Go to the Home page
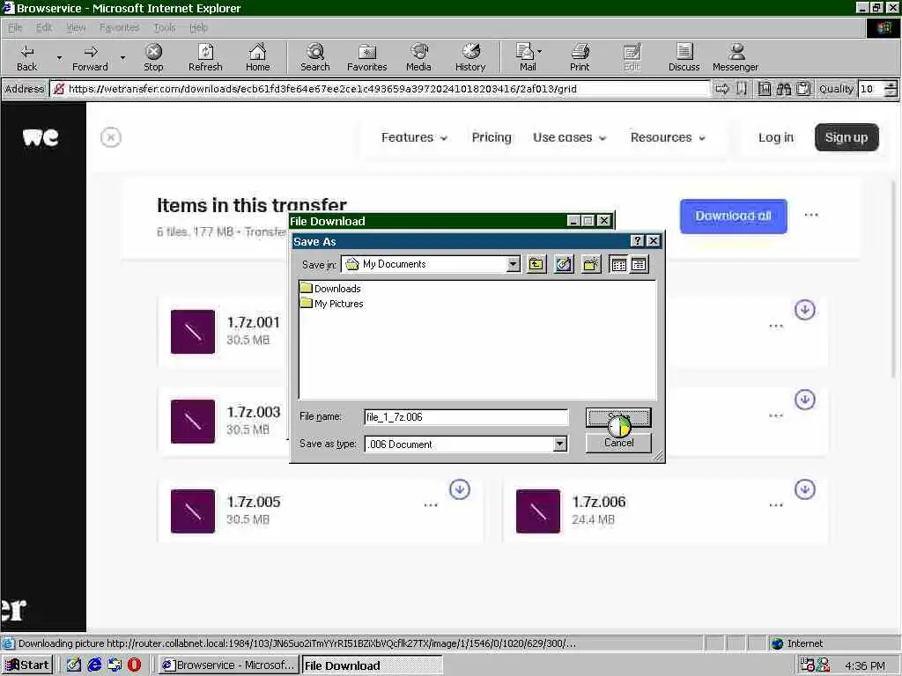The image size is (902, 676). (x=257, y=58)
